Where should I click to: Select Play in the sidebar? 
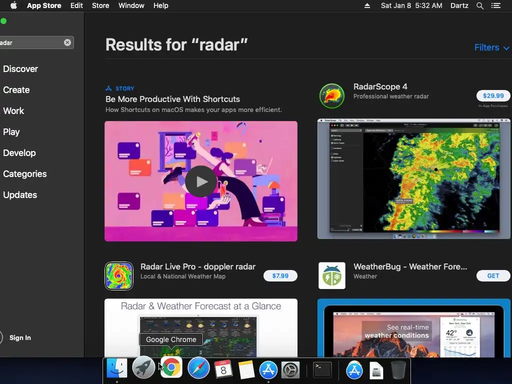tap(11, 132)
